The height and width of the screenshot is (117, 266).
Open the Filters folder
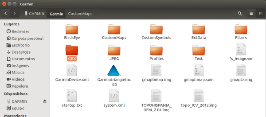tap(241, 29)
